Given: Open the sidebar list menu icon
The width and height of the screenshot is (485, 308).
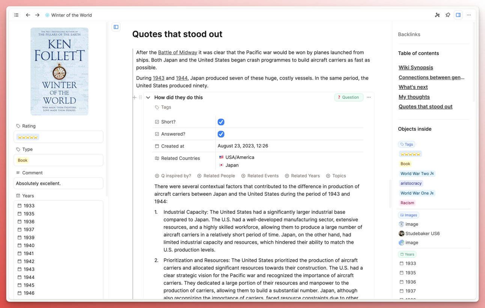Looking at the screenshot, I should coord(16,15).
